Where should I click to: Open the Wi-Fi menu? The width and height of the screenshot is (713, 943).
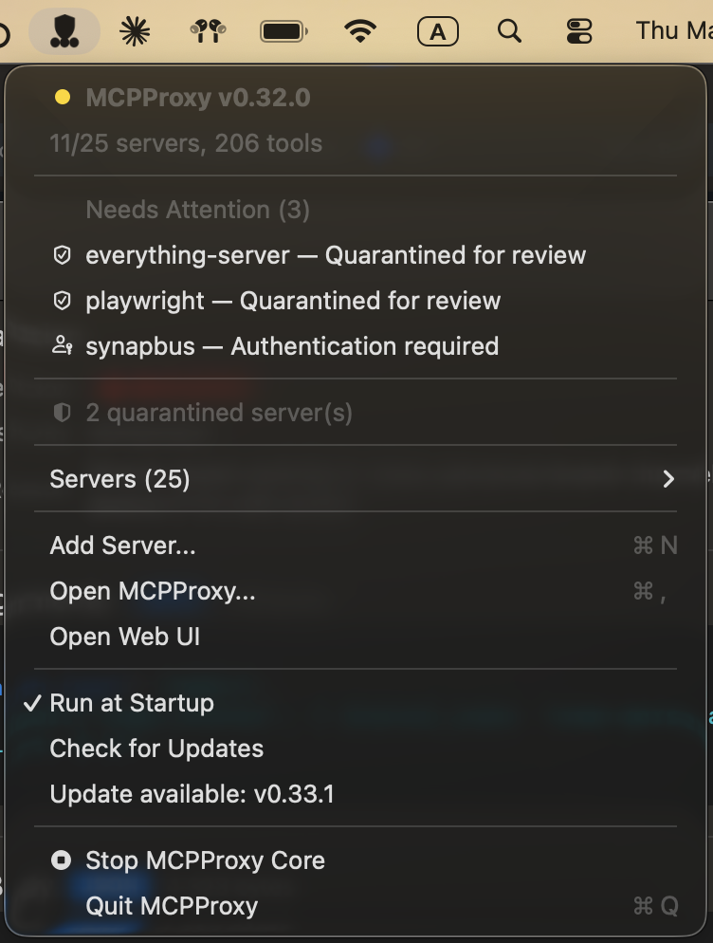360,31
